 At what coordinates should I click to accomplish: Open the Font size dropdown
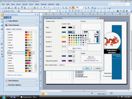pos(57,11)
